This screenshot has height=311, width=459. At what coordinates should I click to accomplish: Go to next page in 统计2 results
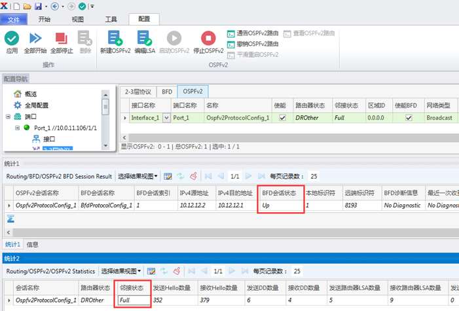click(x=232, y=271)
